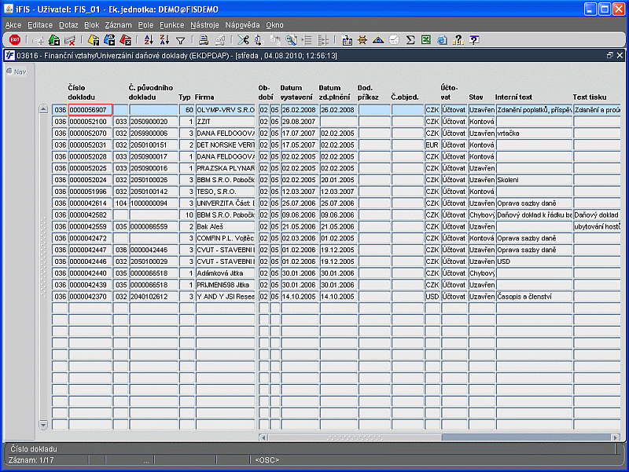The image size is (629, 472).
Task: Click the greyed insert record icon
Action: pos(38,40)
